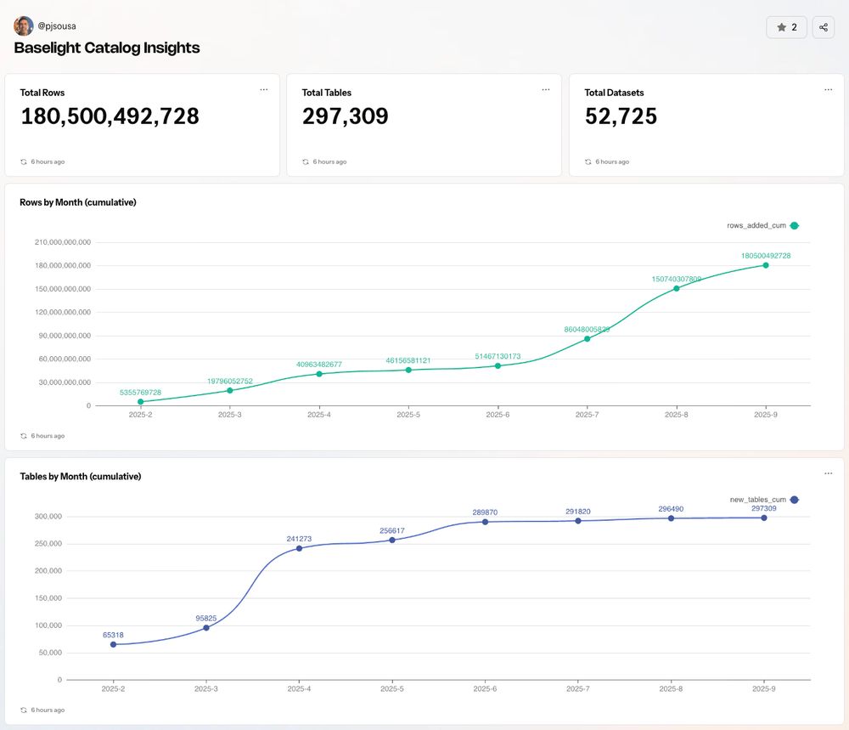Click the 300,000 y-axis label on tables chart

(48, 517)
